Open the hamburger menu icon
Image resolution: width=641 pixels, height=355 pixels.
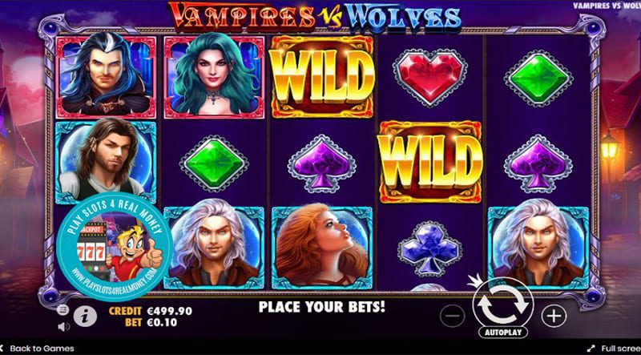click(x=62, y=310)
